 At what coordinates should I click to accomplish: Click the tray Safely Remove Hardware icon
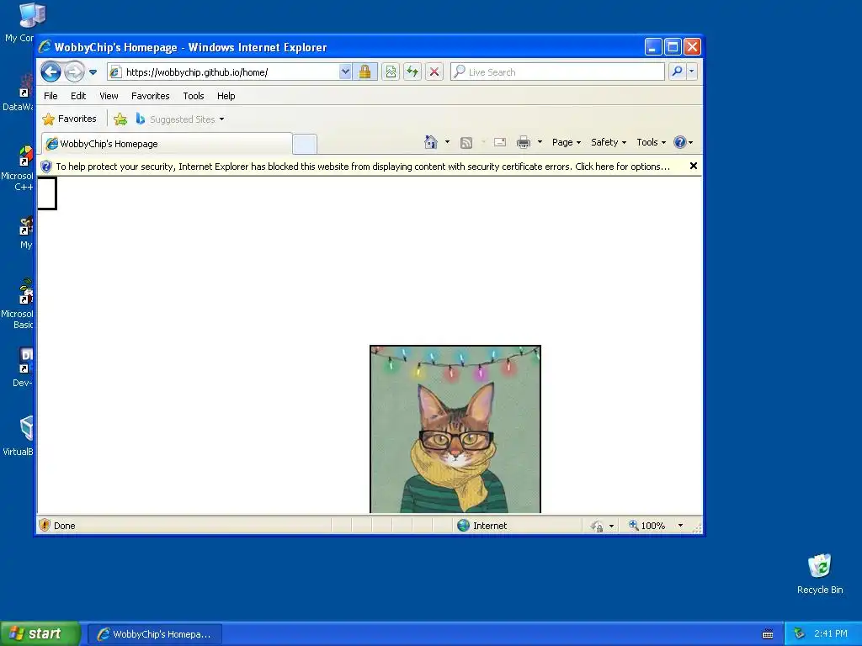[800, 634]
